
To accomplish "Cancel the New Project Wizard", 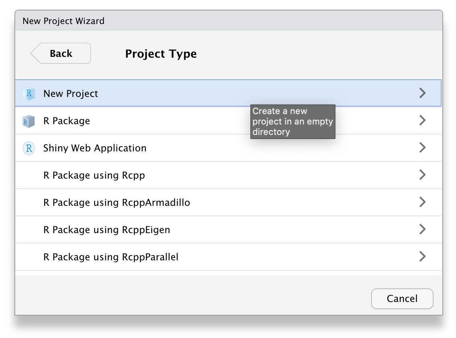I will pyautogui.click(x=402, y=298).
